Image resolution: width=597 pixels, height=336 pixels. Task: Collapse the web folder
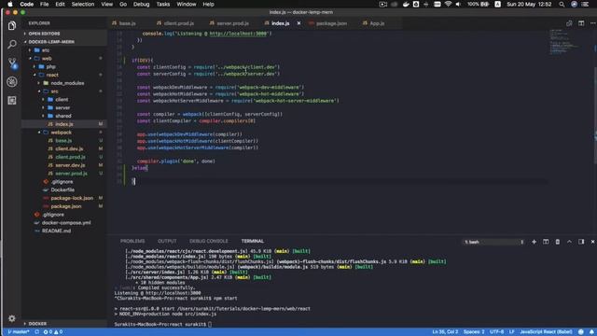[x=47, y=58]
